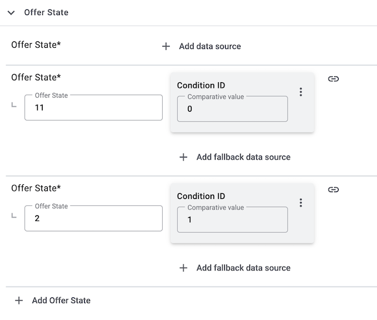
Task: Click the Add Offer State label
Action: (x=61, y=301)
